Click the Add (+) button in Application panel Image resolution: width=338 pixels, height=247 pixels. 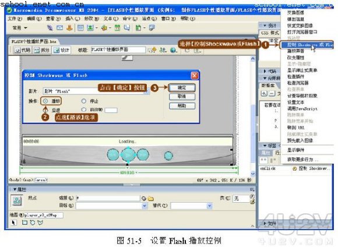264,93
